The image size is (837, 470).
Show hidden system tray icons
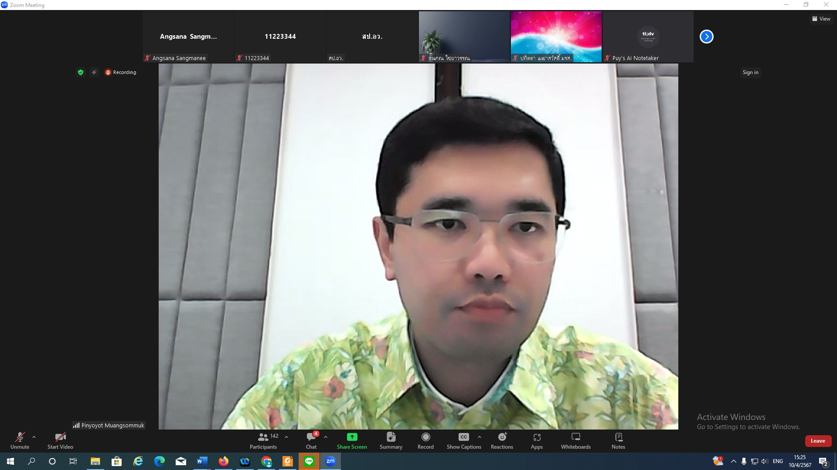coord(733,461)
